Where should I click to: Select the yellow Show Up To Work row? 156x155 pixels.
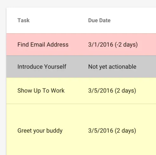coord(81,91)
